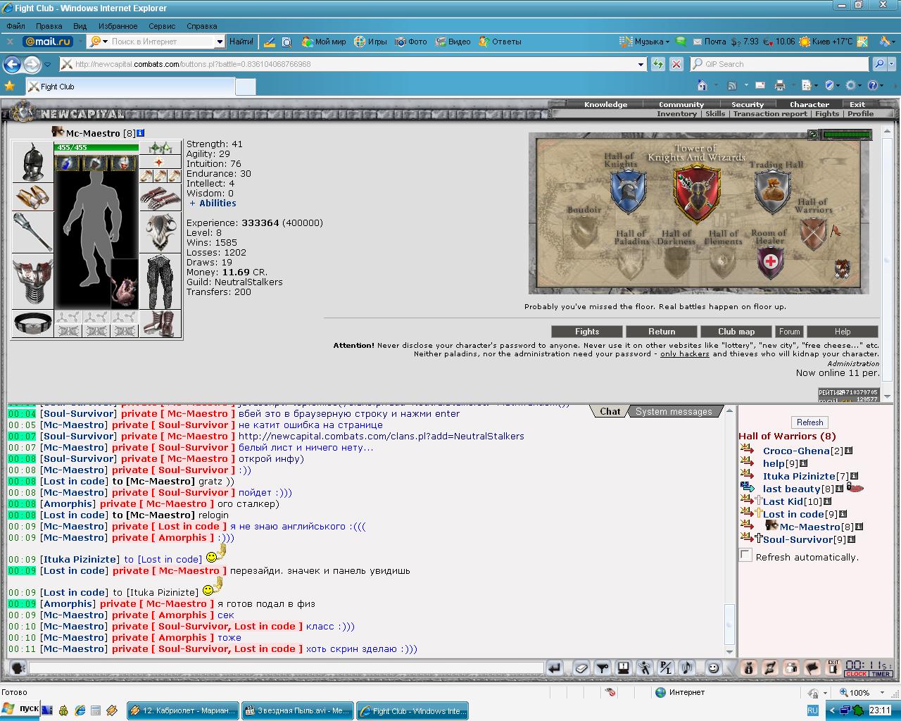Click the chest armor equipment slot
This screenshot has width=901, height=721.
pos(32,282)
